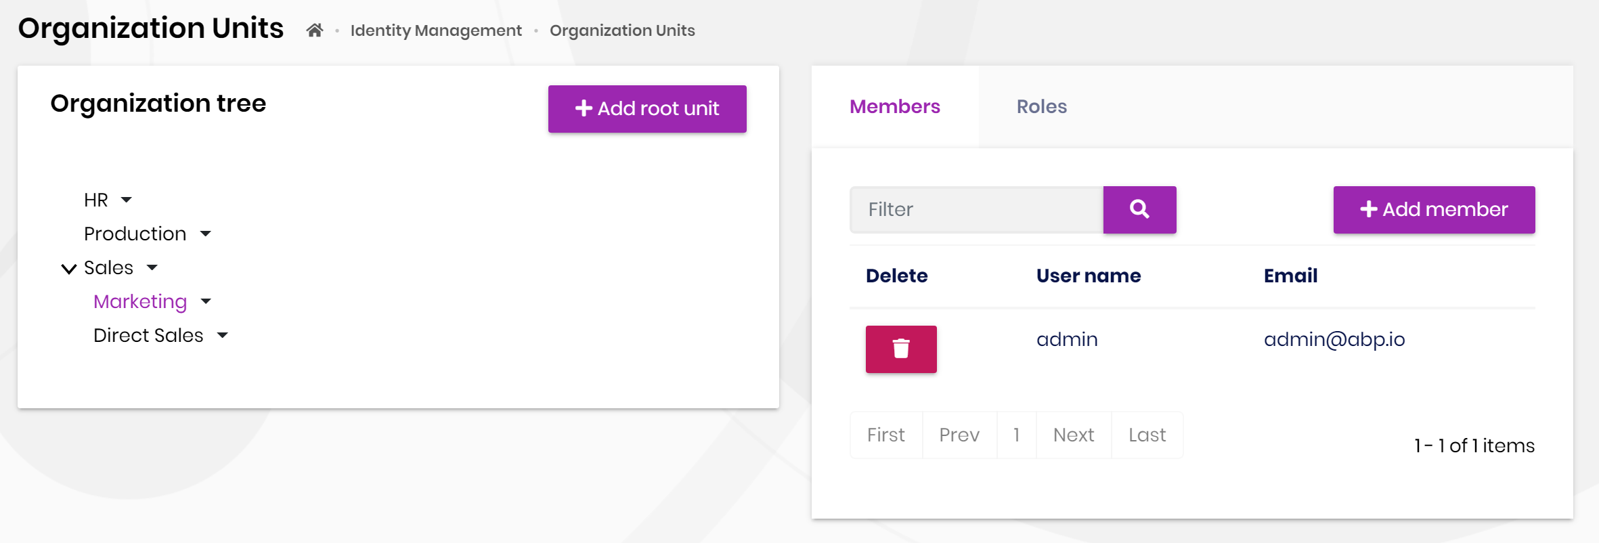
Task: Click the Add member button
Action: tap(1434, 210)
